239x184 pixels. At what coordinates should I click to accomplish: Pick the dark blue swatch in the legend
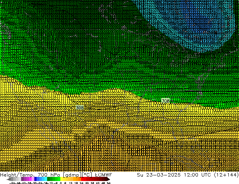point(35,179)
